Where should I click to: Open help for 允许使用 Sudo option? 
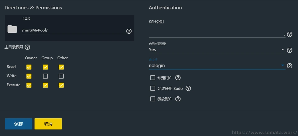pos(188,88)
